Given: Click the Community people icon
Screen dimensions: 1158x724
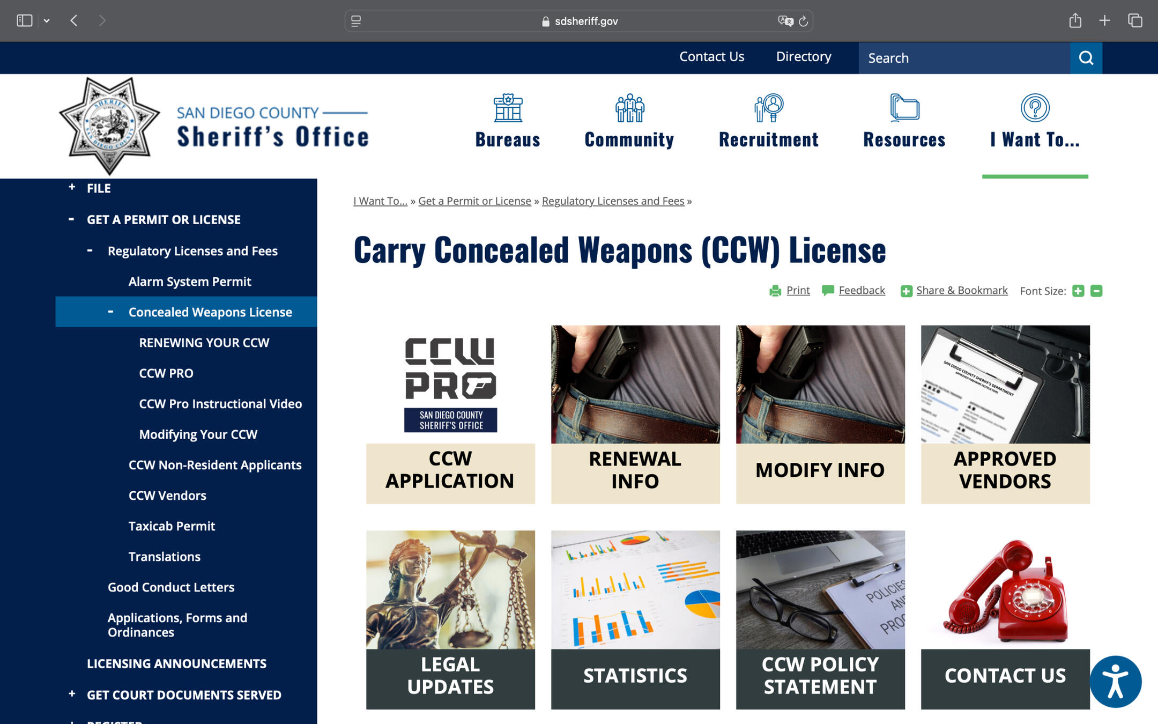Looking at the screenshot, I should (629, 108).
